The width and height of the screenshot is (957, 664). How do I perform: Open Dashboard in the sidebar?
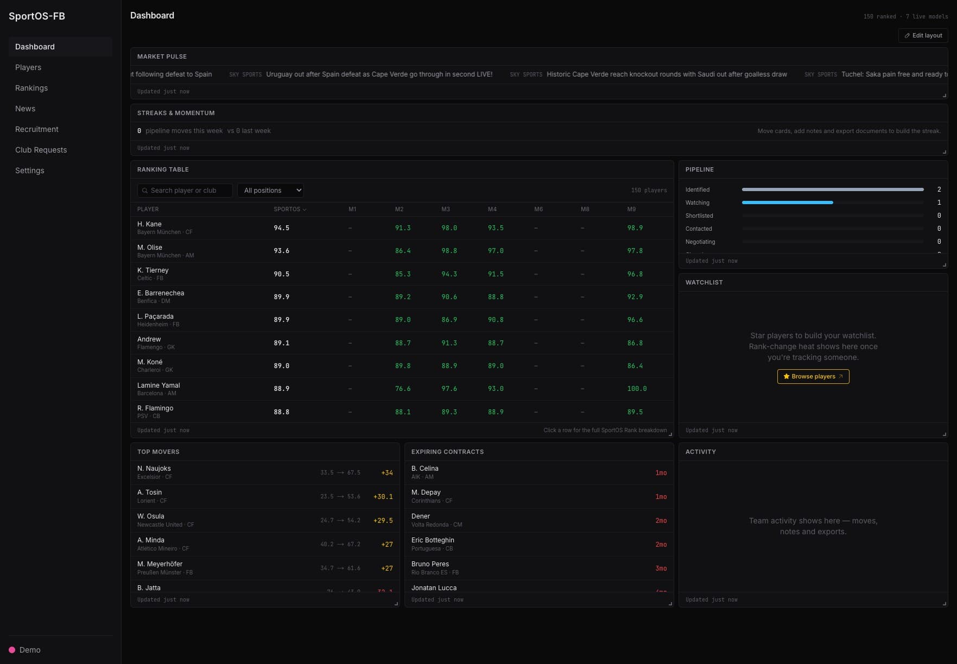click(60, 47)
